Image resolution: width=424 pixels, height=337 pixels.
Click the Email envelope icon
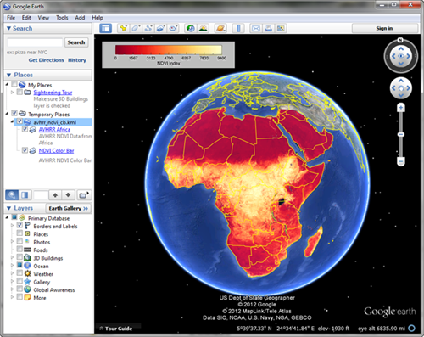point(256,28)
